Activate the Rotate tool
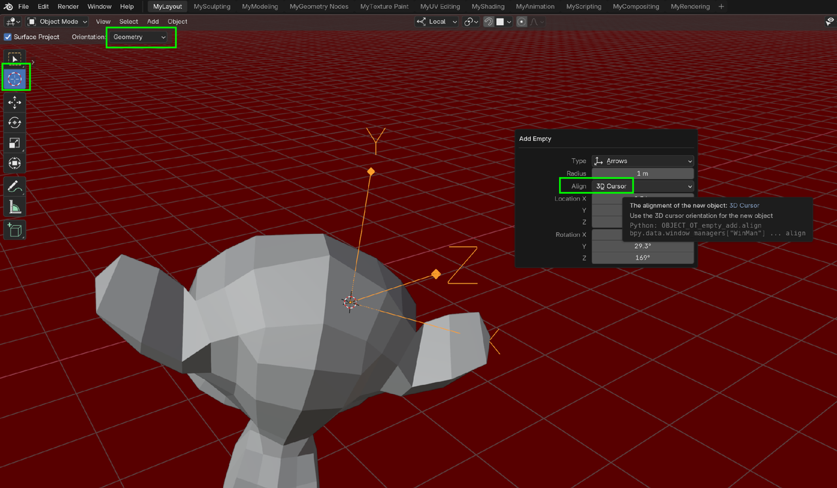 14,122
